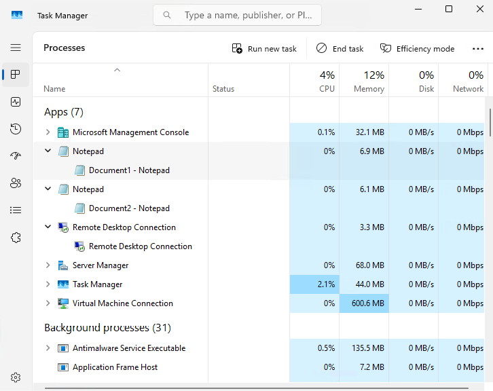Click the 68.0 MB memory value
Viewport: 493px width, 391px height.
coord(369,265)
